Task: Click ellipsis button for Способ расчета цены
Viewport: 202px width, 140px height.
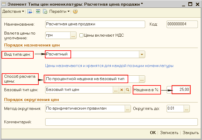Action: (x=142, y=79)
